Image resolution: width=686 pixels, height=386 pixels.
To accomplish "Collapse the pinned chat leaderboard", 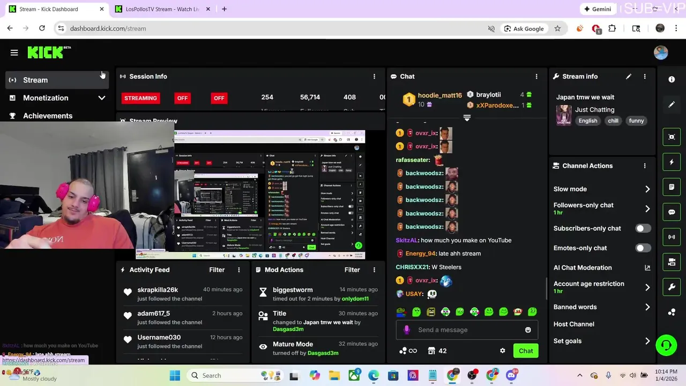I will point(467,118).
